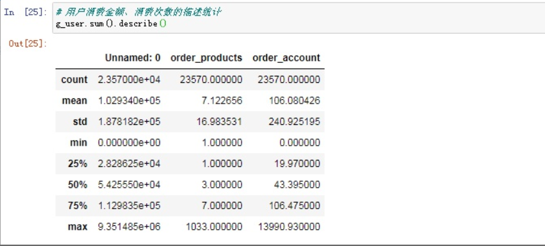Click the Chinese comment line in the code cell
Screen dimensions: 545x246
coord(139,12)
